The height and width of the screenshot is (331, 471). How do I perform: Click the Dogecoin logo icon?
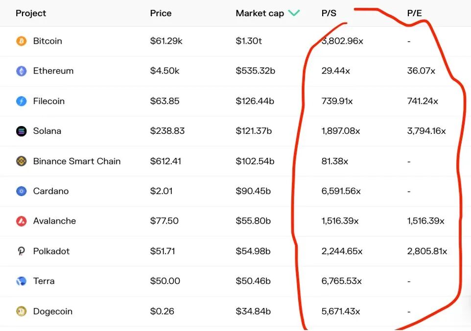coord(22,311)
